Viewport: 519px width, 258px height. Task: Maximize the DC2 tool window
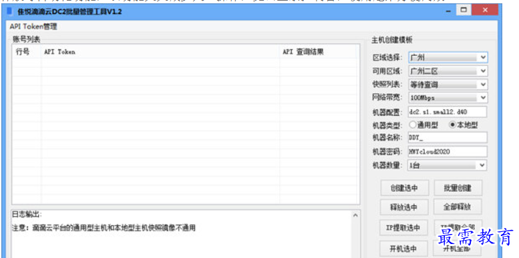click(464, 10)
